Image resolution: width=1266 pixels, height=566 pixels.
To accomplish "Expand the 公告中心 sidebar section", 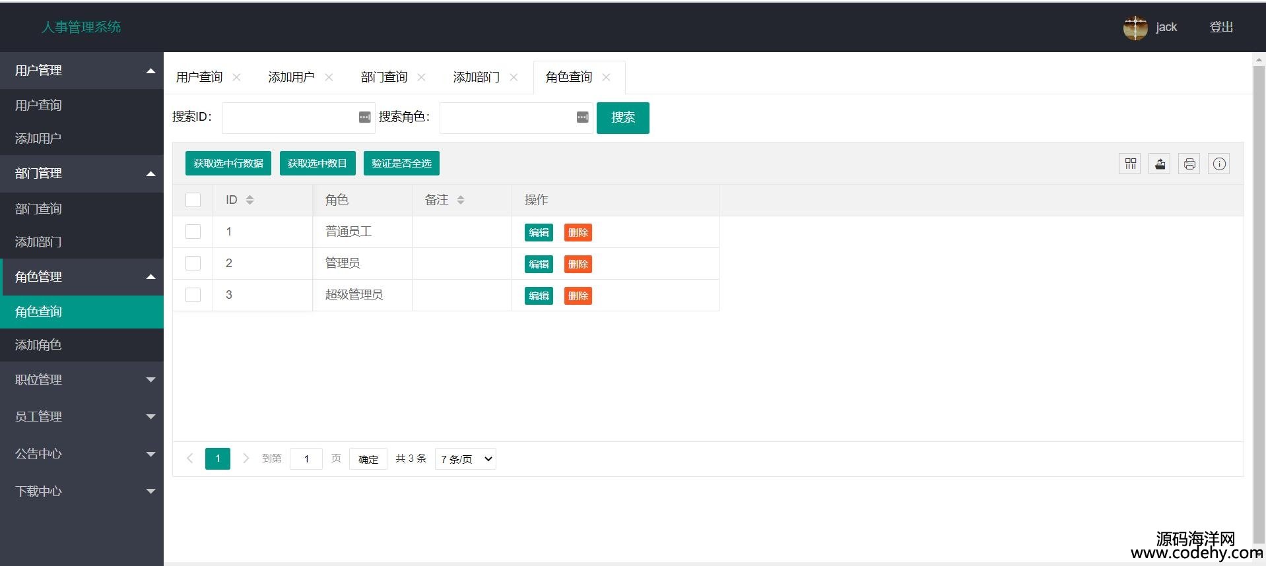I will coord(82,454).
